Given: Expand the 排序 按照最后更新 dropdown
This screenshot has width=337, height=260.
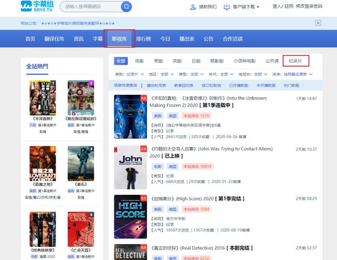Looking at the screenshot, I should [298, 74].
